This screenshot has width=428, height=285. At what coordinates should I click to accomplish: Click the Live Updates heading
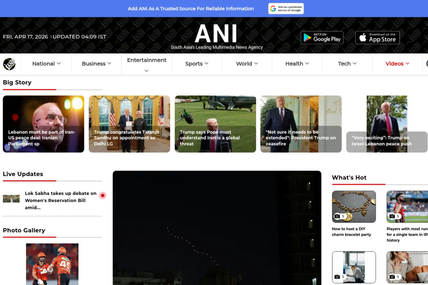click(x=23, y=174)
